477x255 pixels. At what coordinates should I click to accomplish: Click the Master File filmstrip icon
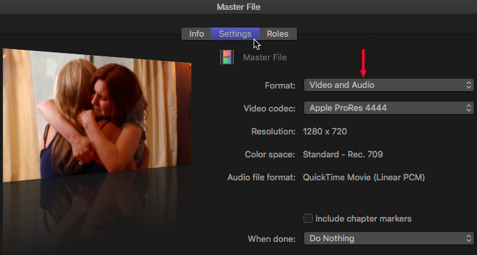click(227, 57)
